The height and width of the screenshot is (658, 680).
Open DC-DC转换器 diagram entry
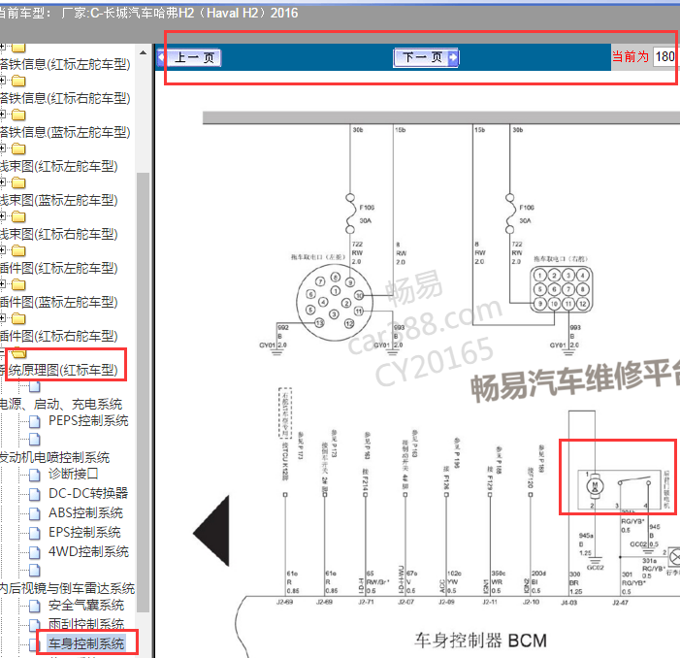click(88, 493)
